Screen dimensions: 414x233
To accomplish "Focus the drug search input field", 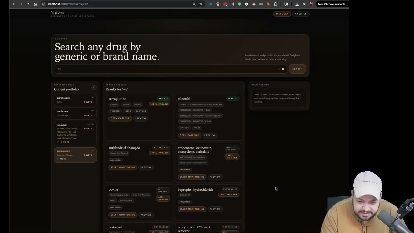I will tap(171, 69).
